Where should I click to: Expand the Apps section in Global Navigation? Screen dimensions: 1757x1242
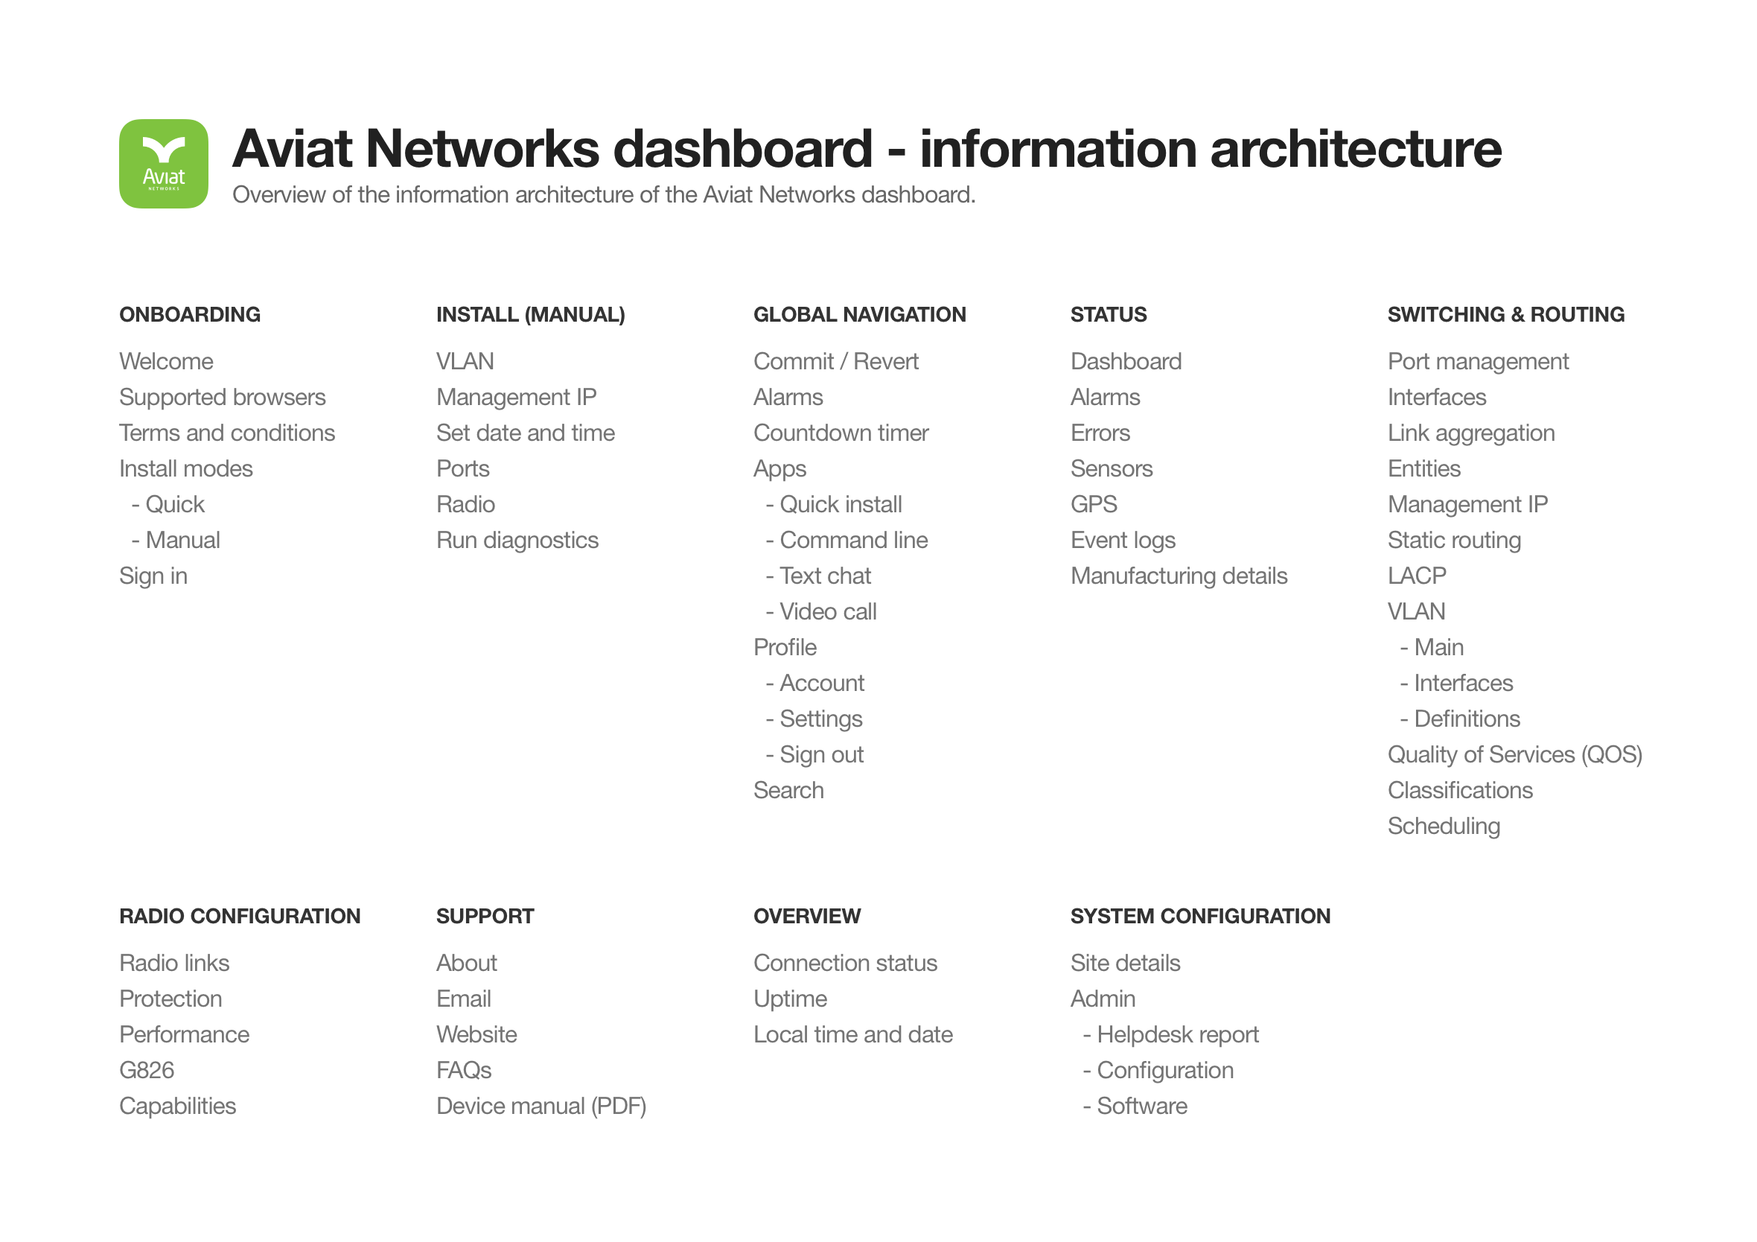point(779,468)
